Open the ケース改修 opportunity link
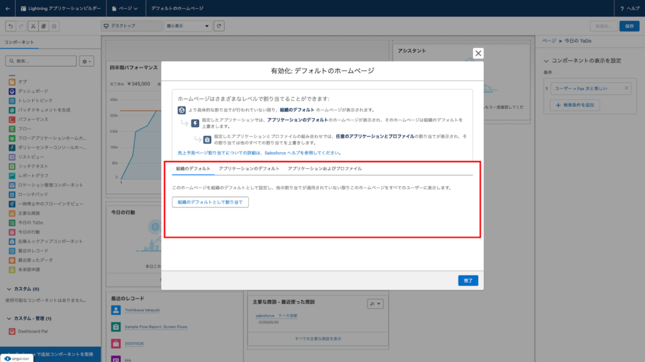Viewport: 645px width, 362px height. coord(287,315)
